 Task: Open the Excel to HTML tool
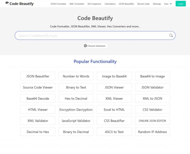pos(114,109)
